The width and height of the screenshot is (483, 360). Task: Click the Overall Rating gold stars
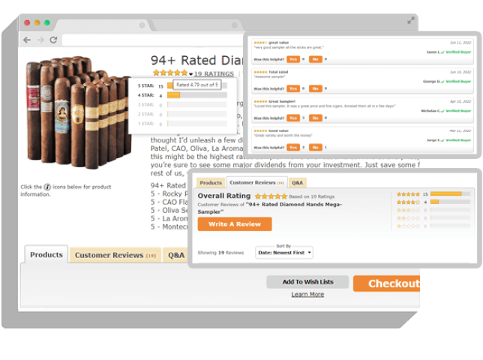[x=271, y=196]
